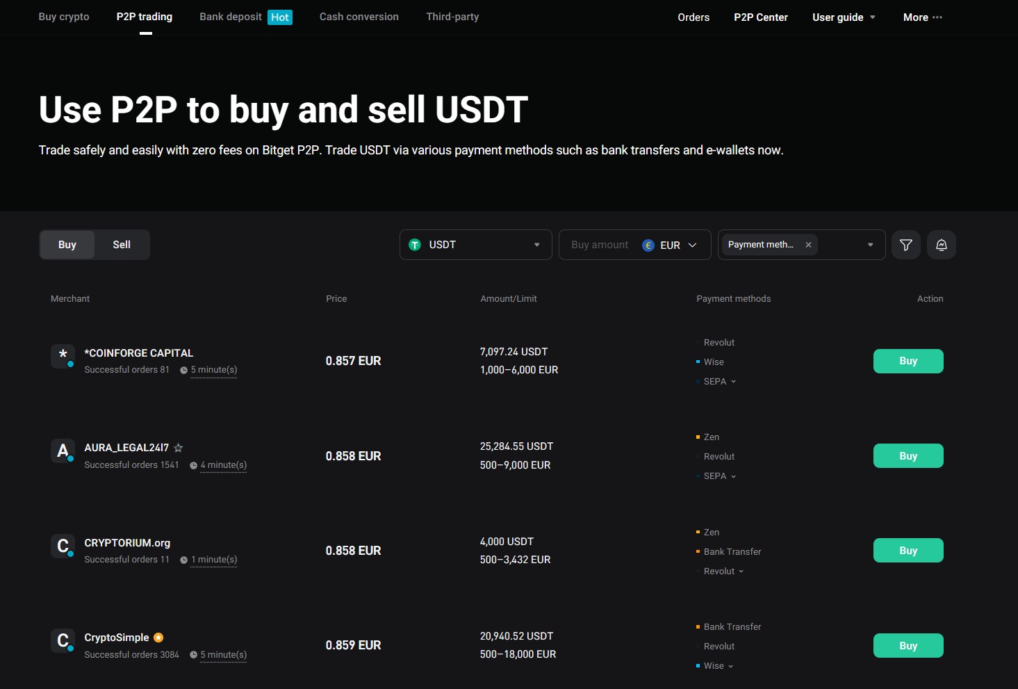Expand the User guide dropdown

click(844, 17)
